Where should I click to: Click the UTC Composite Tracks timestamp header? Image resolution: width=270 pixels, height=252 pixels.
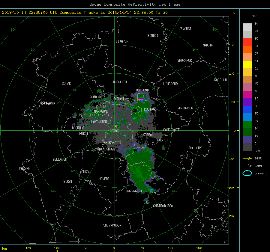(x=85, y=13)
